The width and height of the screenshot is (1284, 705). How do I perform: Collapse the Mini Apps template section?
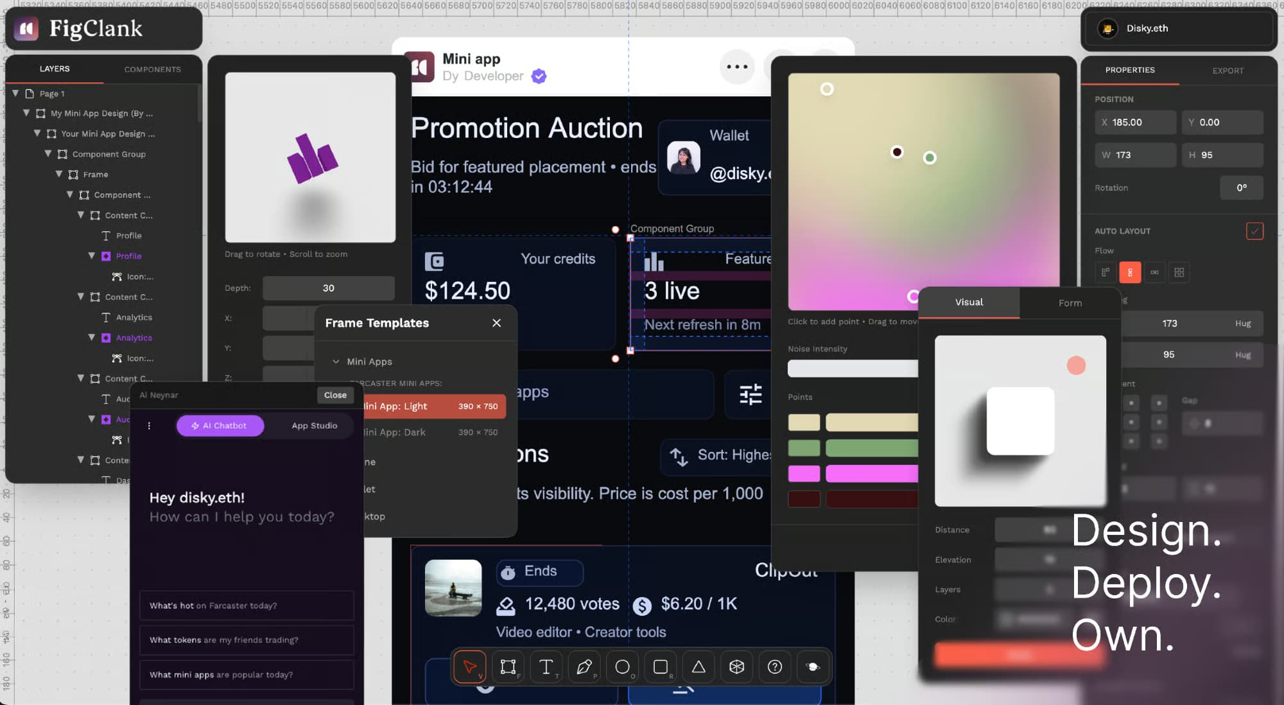click(x=336, y=361)
